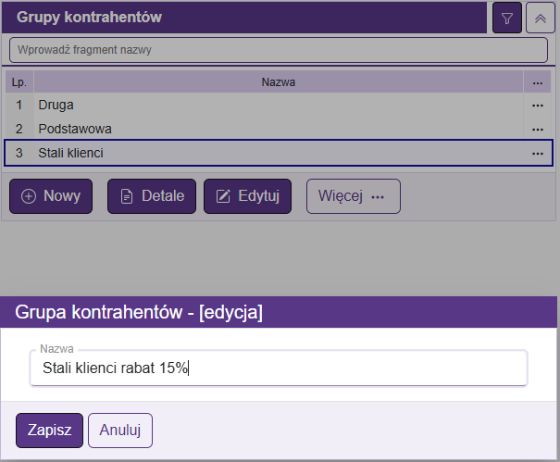Open Detale for the selected group
The image size is (560, 462).
pyautogui.click(x=152, y=196)
